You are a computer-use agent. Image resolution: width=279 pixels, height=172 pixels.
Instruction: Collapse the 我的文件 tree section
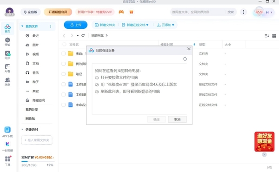tap(22, 26)
